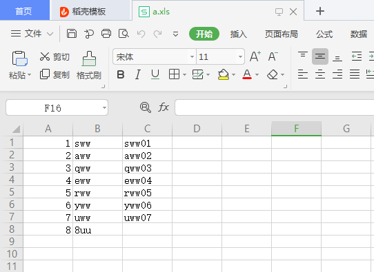
Task: Switch to 页面布局 ribbon tab
Action: click(x=282, y=34)
